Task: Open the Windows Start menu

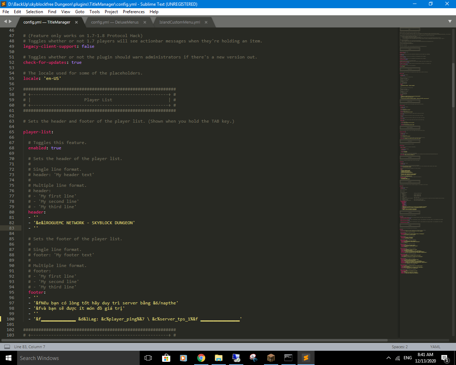Action: [9, 358]
